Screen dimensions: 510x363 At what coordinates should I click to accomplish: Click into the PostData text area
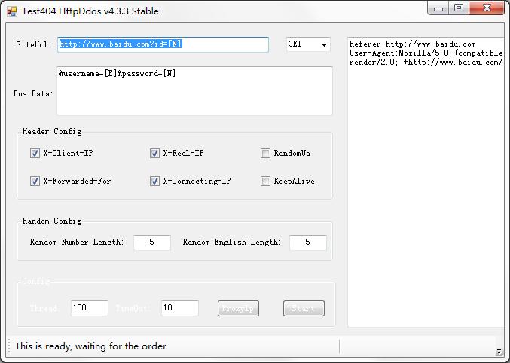pos(194,91)
